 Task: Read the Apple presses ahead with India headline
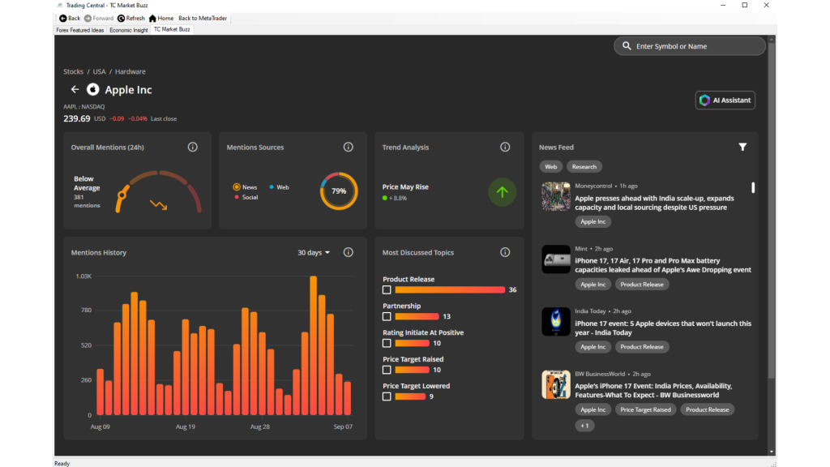point(655,203)
